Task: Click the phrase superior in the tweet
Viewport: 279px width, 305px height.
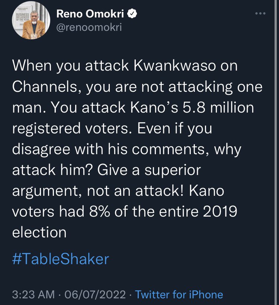Action: pyautogui.click(x=173, y=171)
